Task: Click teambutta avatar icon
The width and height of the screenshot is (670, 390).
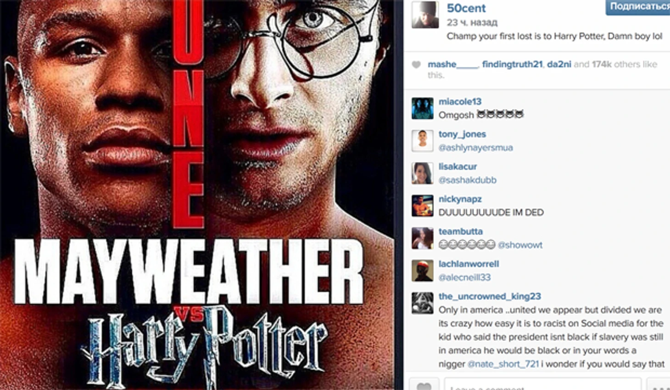Action: click(423, 239)
